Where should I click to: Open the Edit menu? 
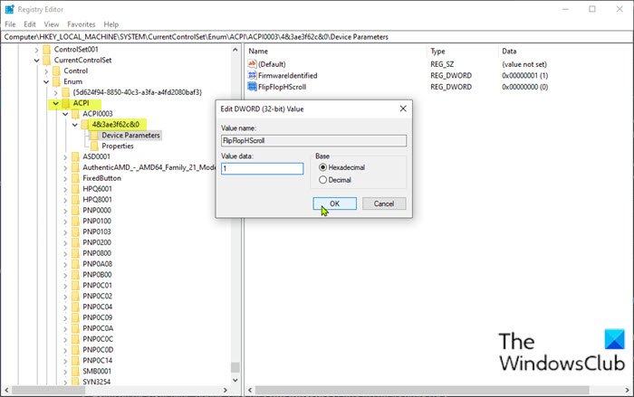click(30, 24)
